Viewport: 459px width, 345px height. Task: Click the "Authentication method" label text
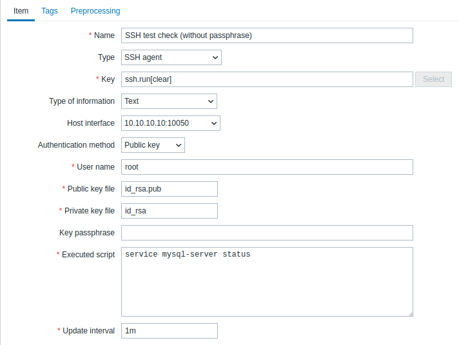coord(76,145)
